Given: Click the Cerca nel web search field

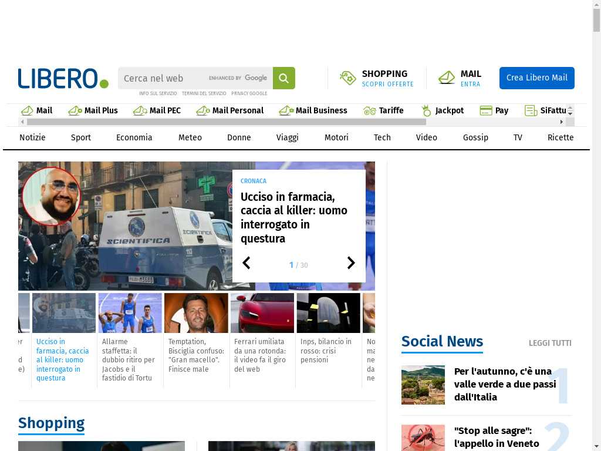Looking at the screenshot, I should point(195,78).
